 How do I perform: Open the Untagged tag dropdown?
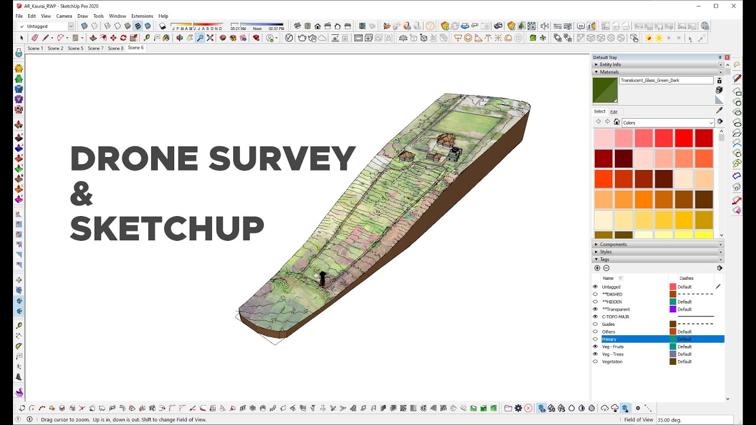click(71, 26)
